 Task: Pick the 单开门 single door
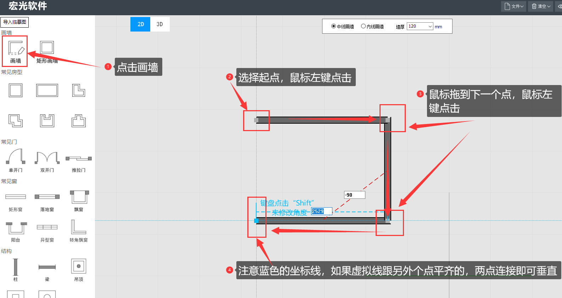coord(16,161)
